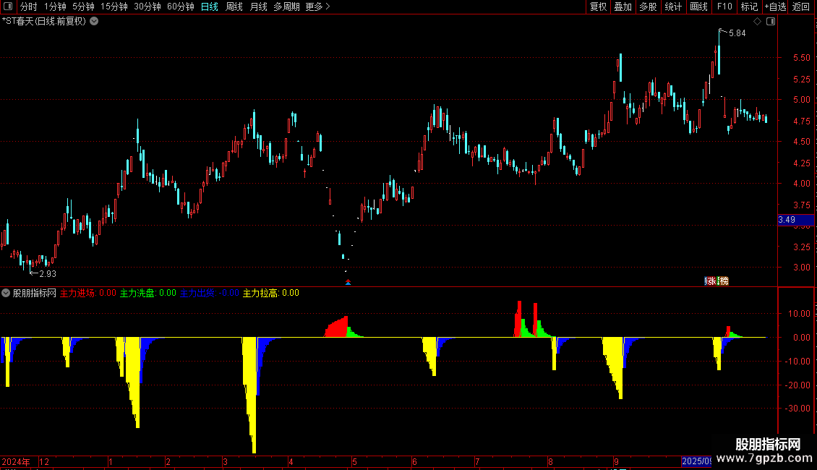Click the 2024年 label on time axis
This screenshot has width=817, height=470.
(16, 461)
